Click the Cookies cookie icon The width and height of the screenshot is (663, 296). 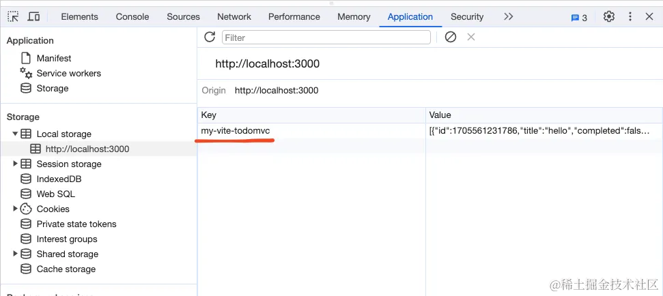[26, 209]
